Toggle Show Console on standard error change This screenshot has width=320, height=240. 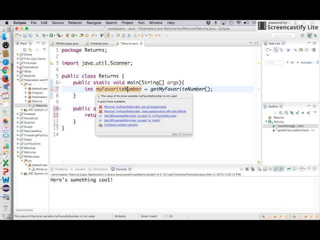[x=281, y=169]
